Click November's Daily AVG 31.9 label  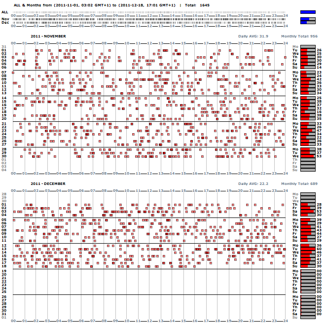coord(253,36)
